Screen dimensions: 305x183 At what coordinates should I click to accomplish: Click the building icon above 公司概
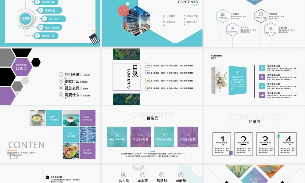pos(124,174)
